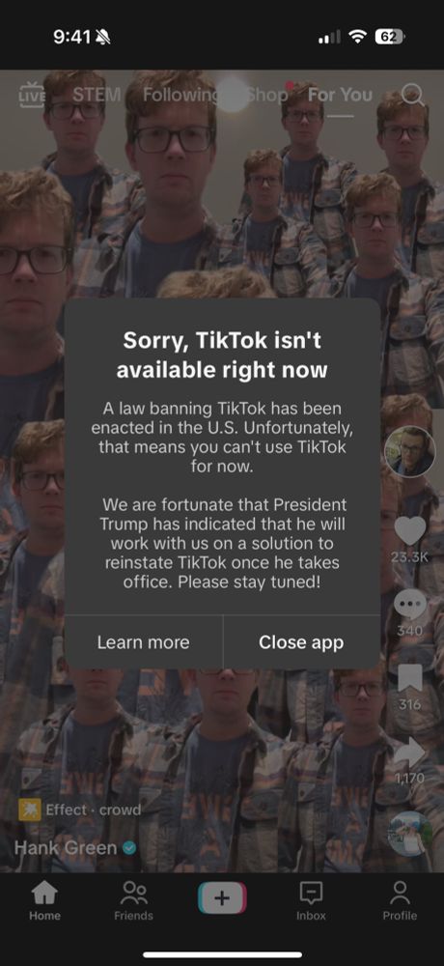
Task: Open the Inbox in bottom bar
Action: pyautogui.click(x=311, y=900)
